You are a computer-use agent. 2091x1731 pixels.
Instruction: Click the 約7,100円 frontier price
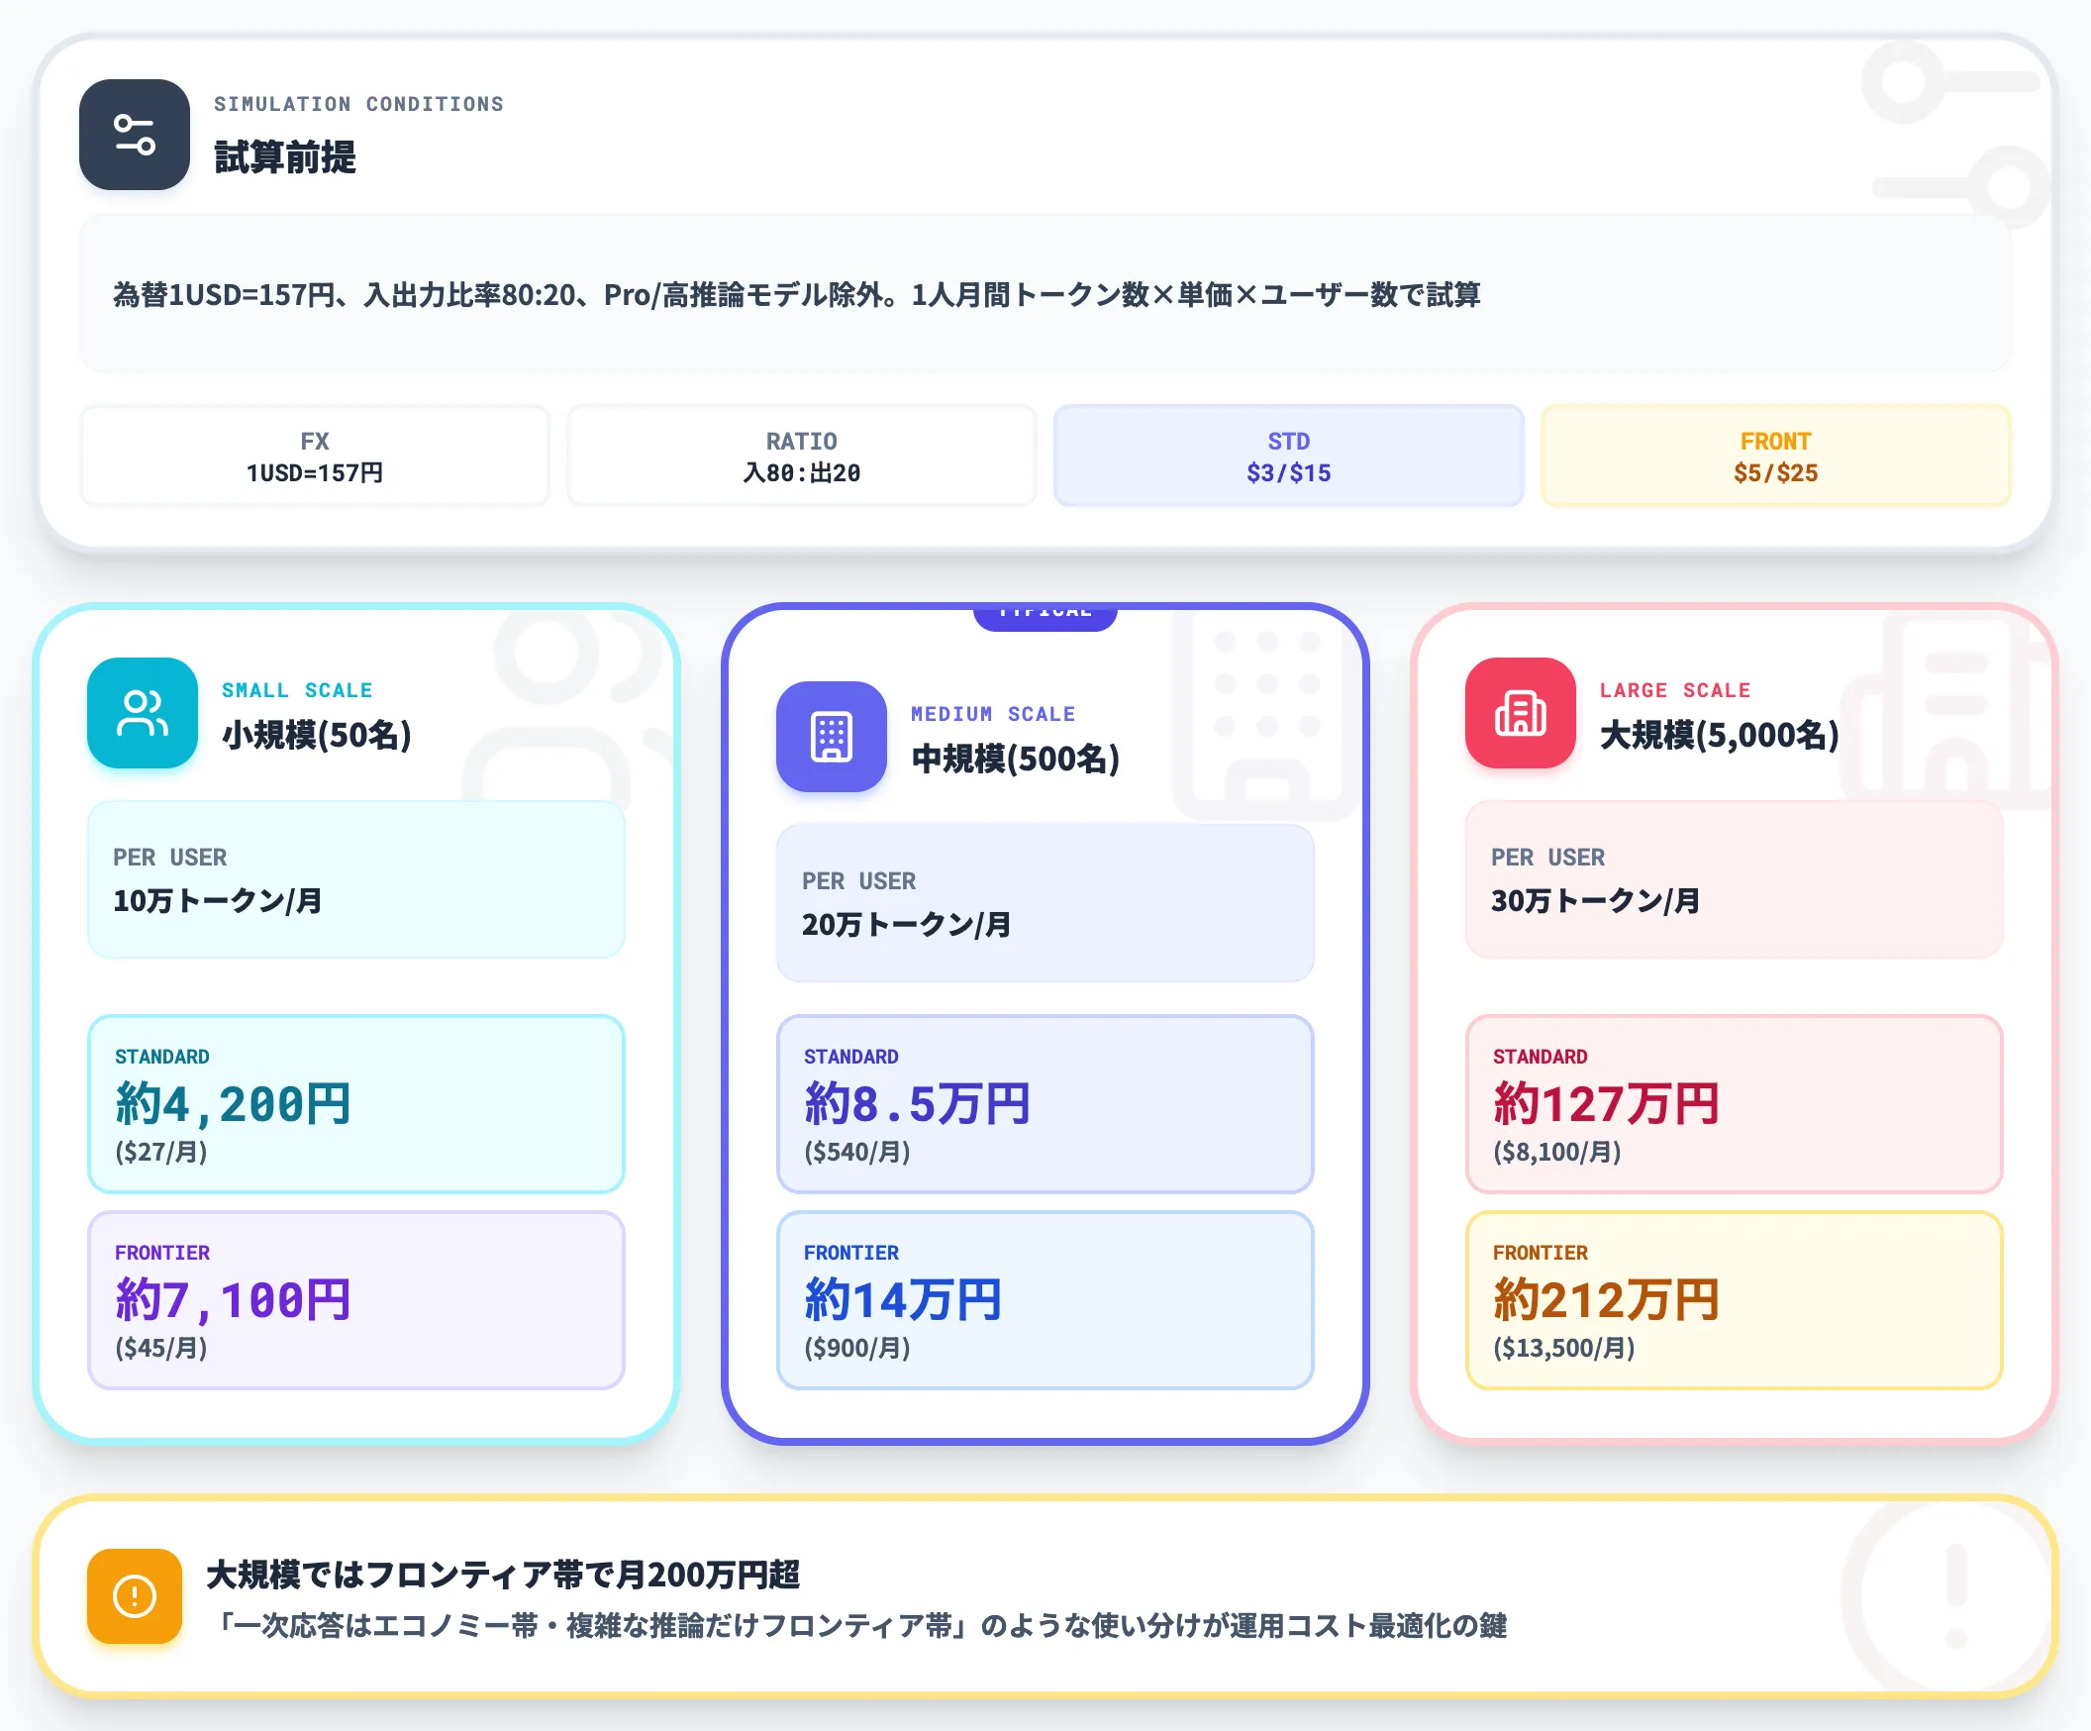[x=233, y=1300]
